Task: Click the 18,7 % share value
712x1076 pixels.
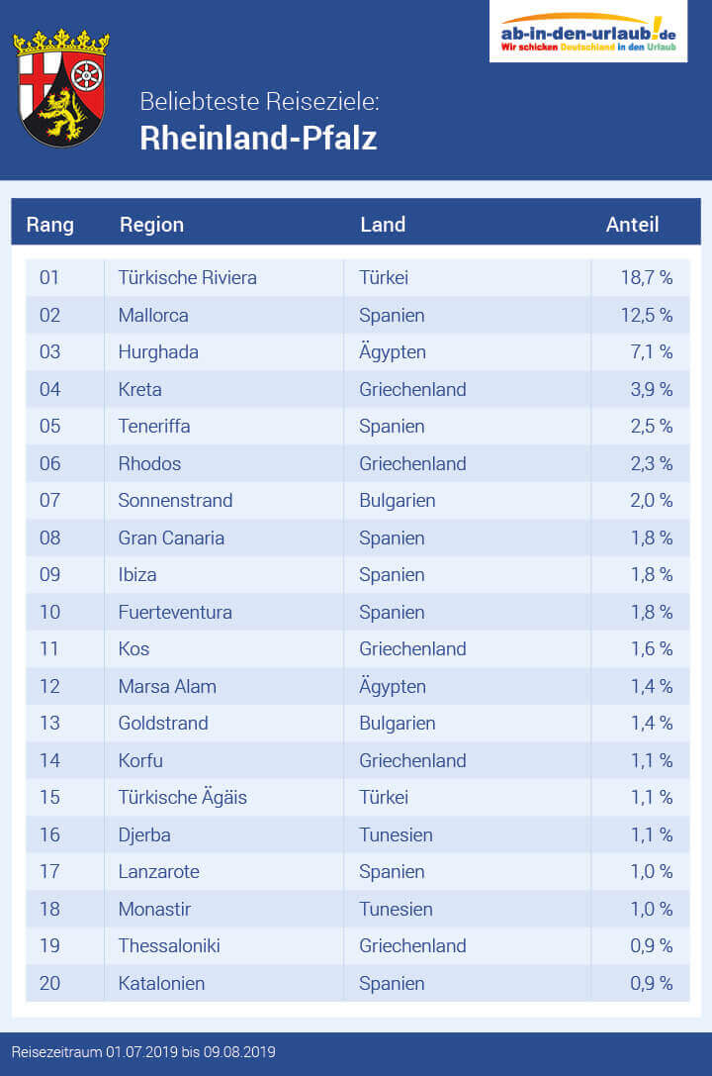Action: click(647, 278)
